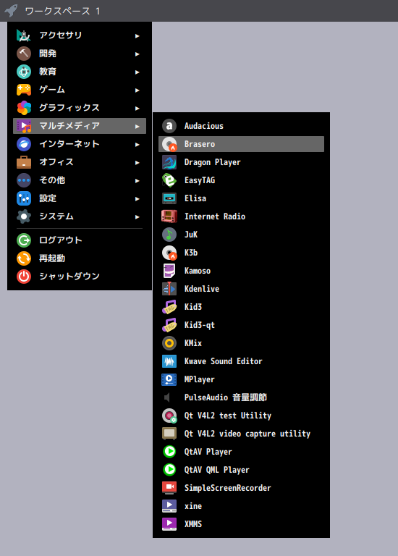Image resolution: width=398 pixels, height=556 pixels.
Task: Click the KMix yellow ring icon
Action: 169,343
